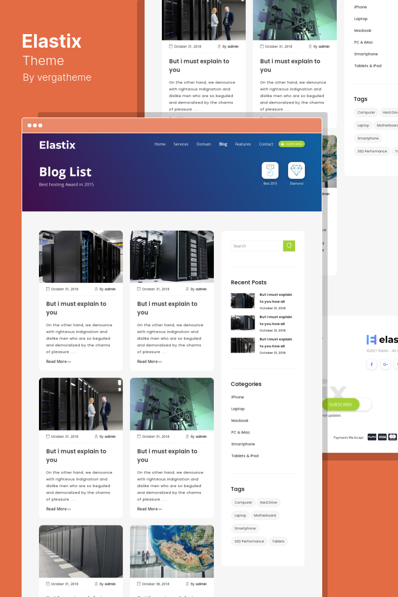
Task: Select SSD Performance tag in background page
Action: tap(372, 151)
